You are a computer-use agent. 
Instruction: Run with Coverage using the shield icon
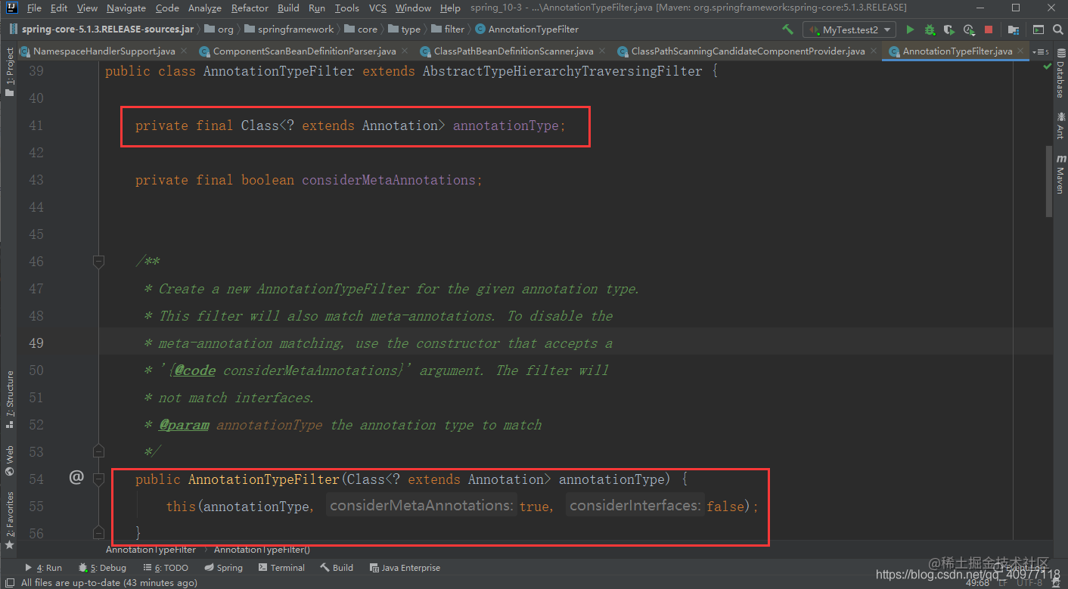coord(949,29)
